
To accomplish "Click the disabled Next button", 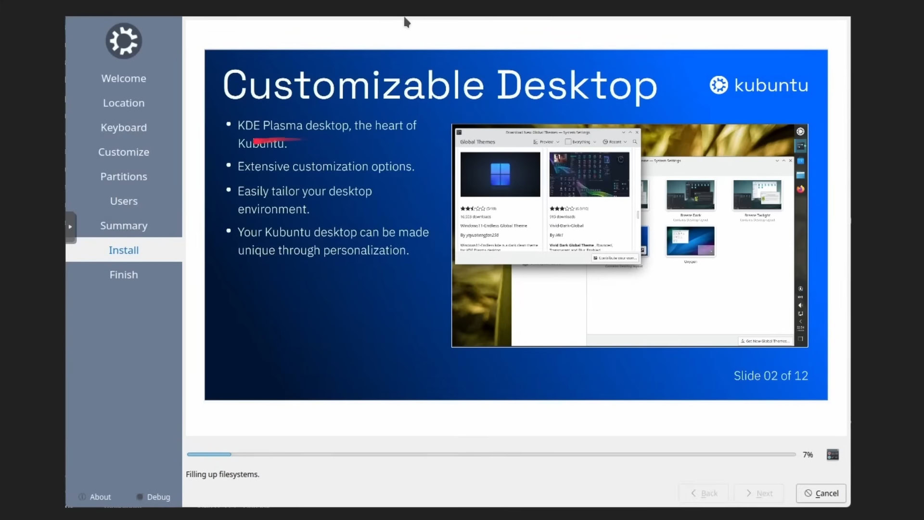I will coord(759,493).
